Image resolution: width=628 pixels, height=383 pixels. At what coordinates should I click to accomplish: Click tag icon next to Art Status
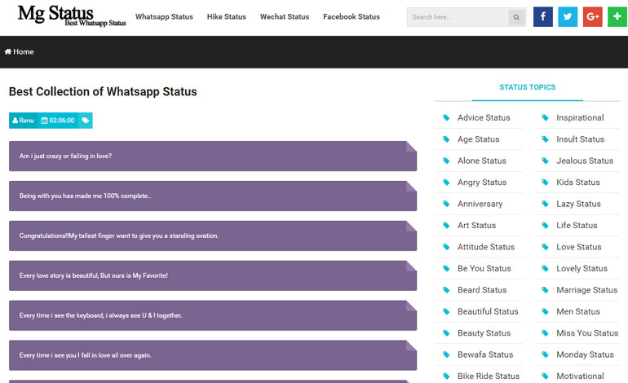coord(446,225)
